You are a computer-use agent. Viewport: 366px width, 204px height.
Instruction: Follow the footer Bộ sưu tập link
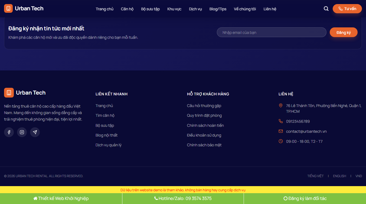(105, 125)
